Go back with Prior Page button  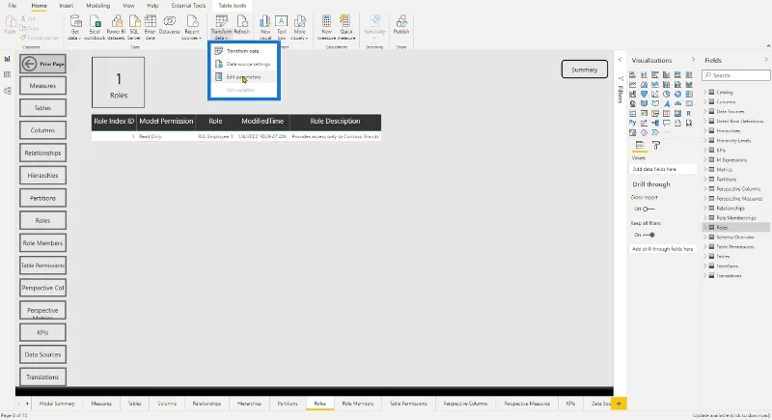pyautogui.click(x=42, y=64)
